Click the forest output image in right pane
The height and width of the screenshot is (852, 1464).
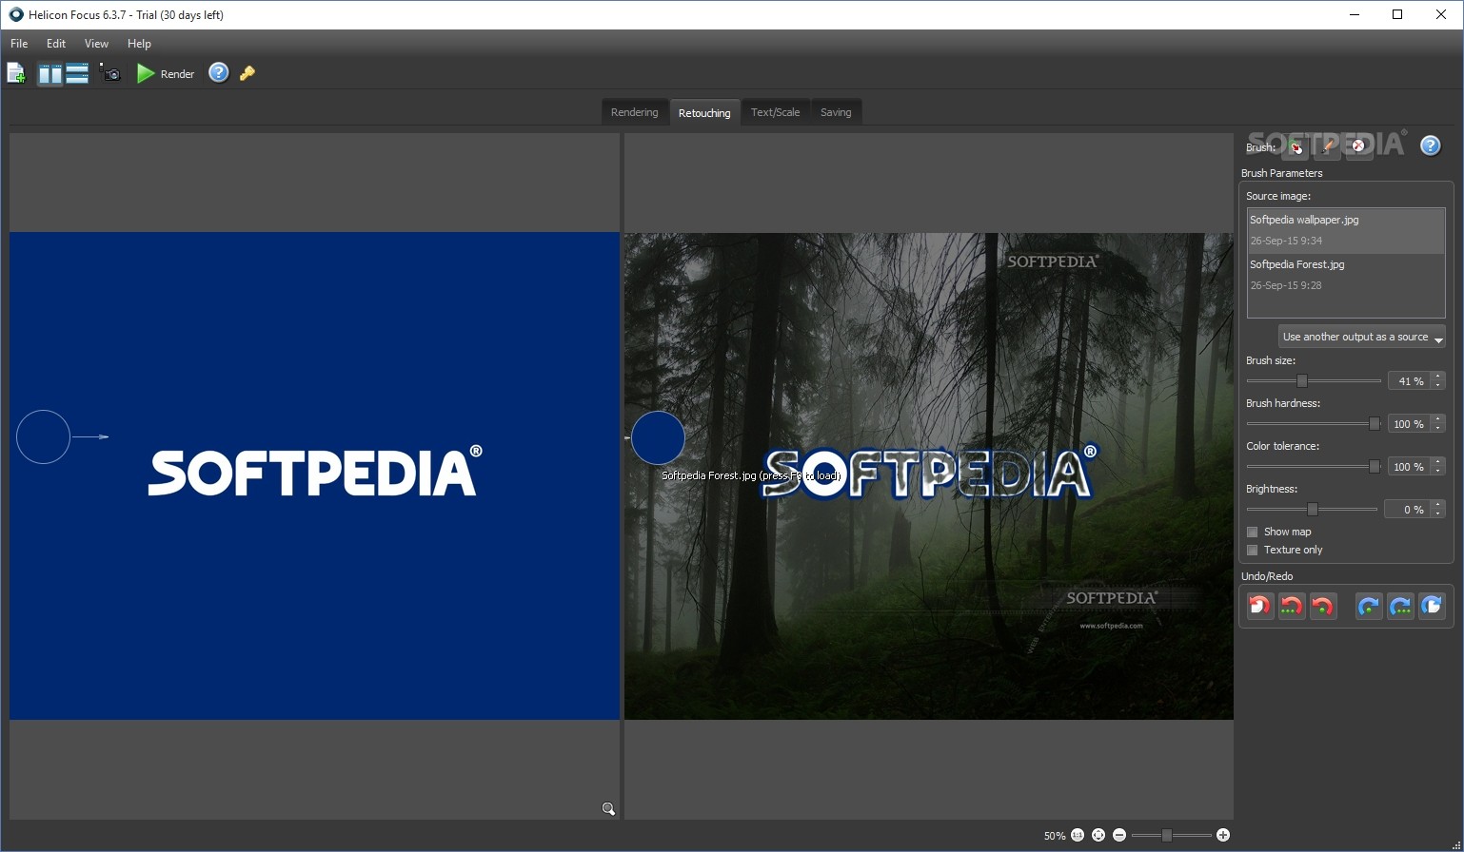point(928,475)
